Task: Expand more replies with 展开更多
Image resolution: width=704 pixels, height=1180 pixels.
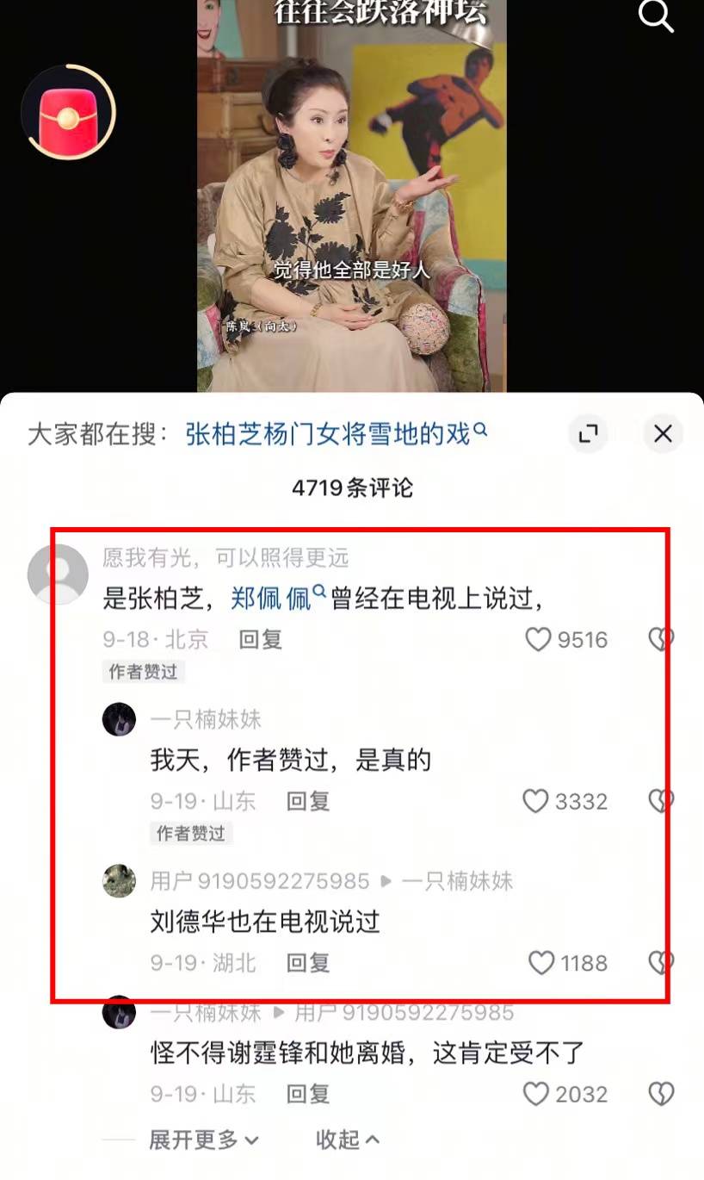Action: (204, 1140)
